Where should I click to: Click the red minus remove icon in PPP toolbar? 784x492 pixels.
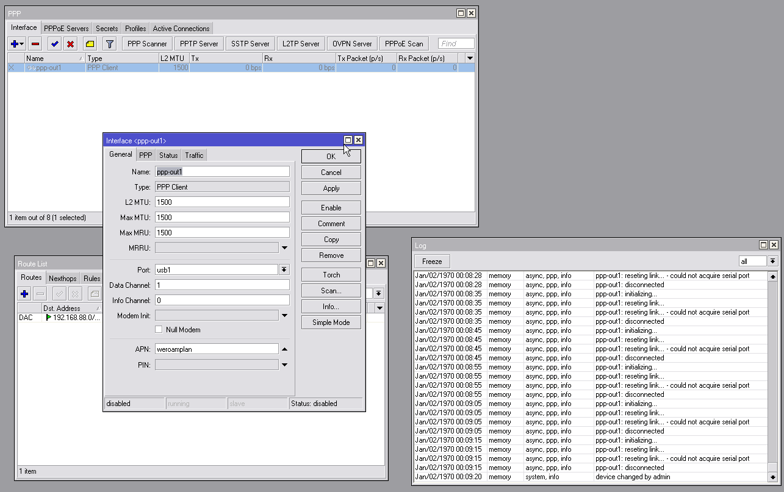click(x=35, y=44)
